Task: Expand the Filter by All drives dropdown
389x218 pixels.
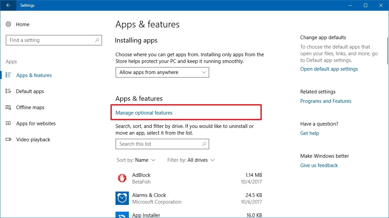Action: tap(191, 160)
